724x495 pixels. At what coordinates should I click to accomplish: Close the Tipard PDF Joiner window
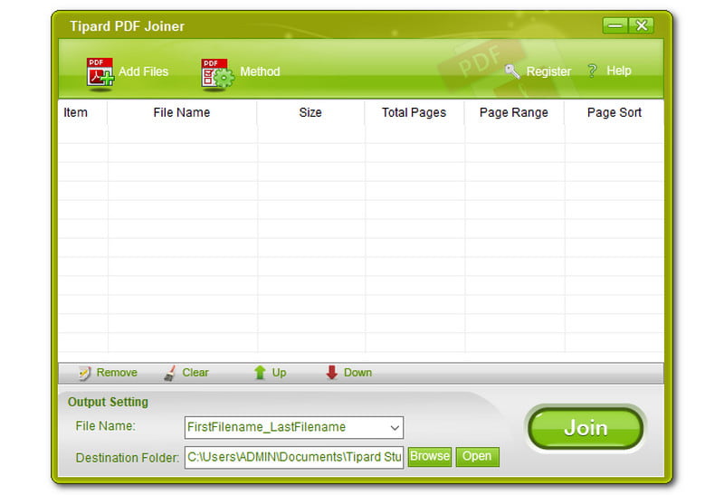click(641, 25)
